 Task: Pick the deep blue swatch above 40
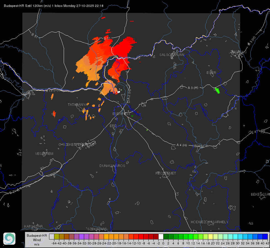(x=265, y=236)
